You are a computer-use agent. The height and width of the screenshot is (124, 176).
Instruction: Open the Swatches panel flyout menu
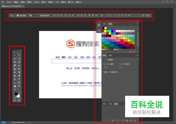tap(138, 24)
